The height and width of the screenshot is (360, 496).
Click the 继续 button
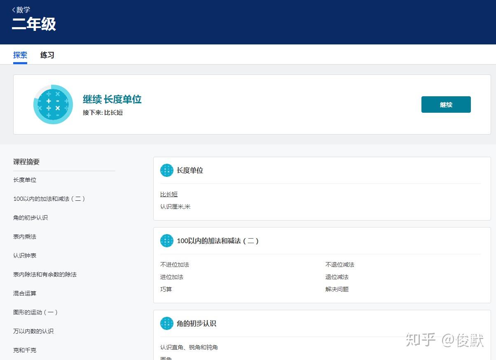pyautogui.click(x=446, y=105)
